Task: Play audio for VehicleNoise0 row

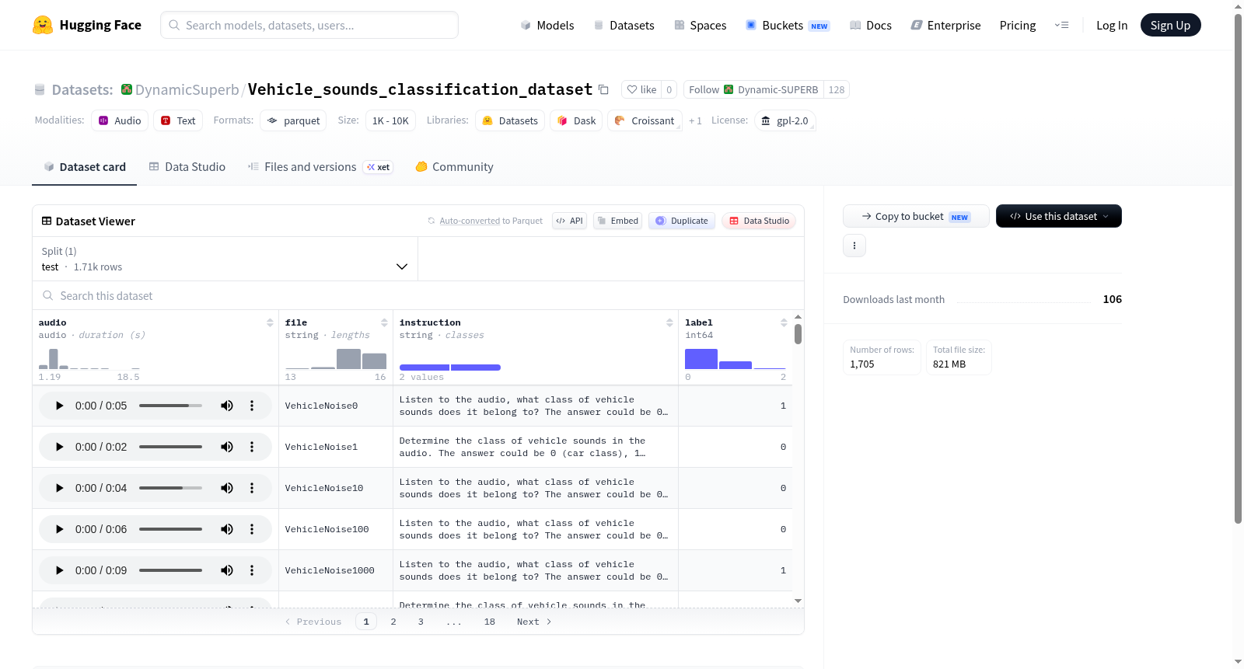Action: (59, 406)
